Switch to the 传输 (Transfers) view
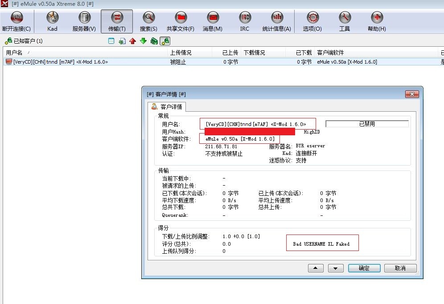This screenshot has height=304, width=444. click(x=117, y=21)
